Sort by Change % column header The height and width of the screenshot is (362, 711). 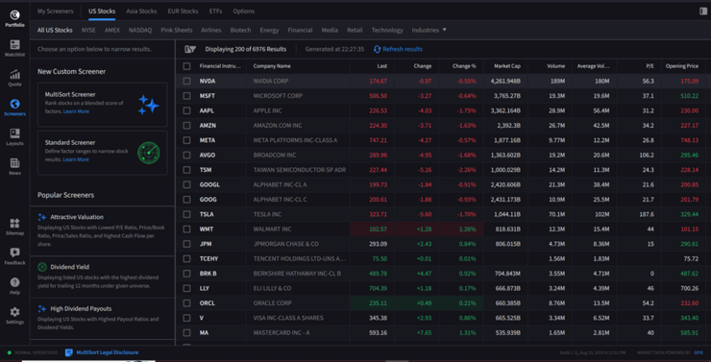pyautogui.click(x=464, y=66)
